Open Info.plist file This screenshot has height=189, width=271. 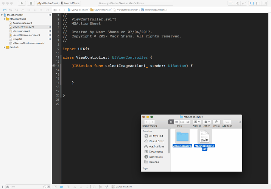pos(17,39)
